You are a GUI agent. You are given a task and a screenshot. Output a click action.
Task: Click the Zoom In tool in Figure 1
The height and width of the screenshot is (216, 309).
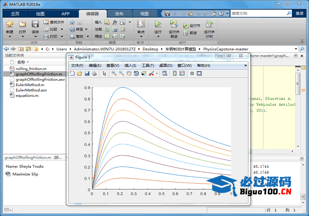tap(114, 73)
